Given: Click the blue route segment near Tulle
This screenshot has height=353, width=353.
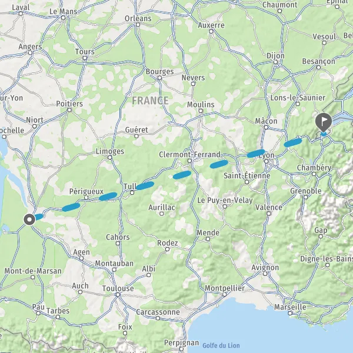Looking at the screenshot, I should pyautogui.click(x=145, y=186).
